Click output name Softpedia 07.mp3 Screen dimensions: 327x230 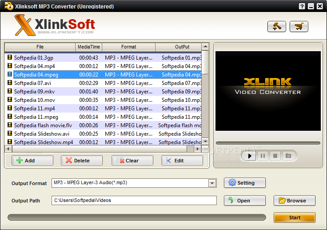click(x=181, y=83)
